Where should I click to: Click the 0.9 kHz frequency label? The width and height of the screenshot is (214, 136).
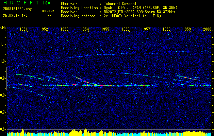click(2, 78)
